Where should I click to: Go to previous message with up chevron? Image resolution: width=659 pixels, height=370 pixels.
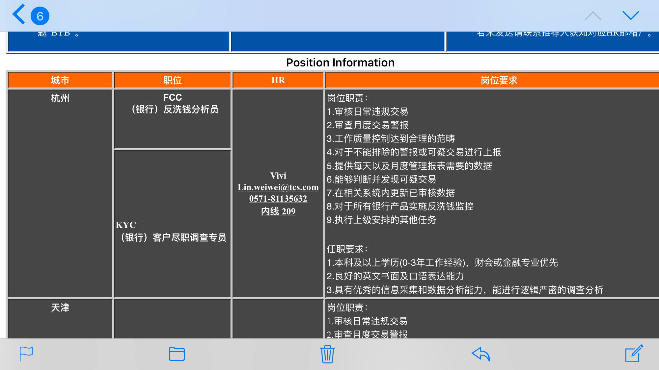pyautogui.click(x=592, y=16)
